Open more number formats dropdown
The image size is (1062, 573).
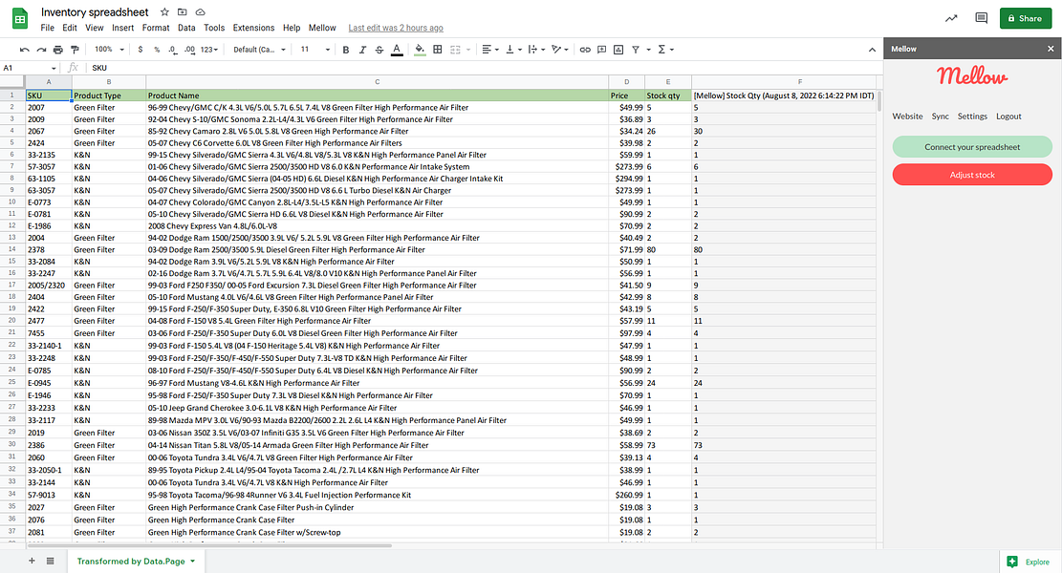pos(209,50)
